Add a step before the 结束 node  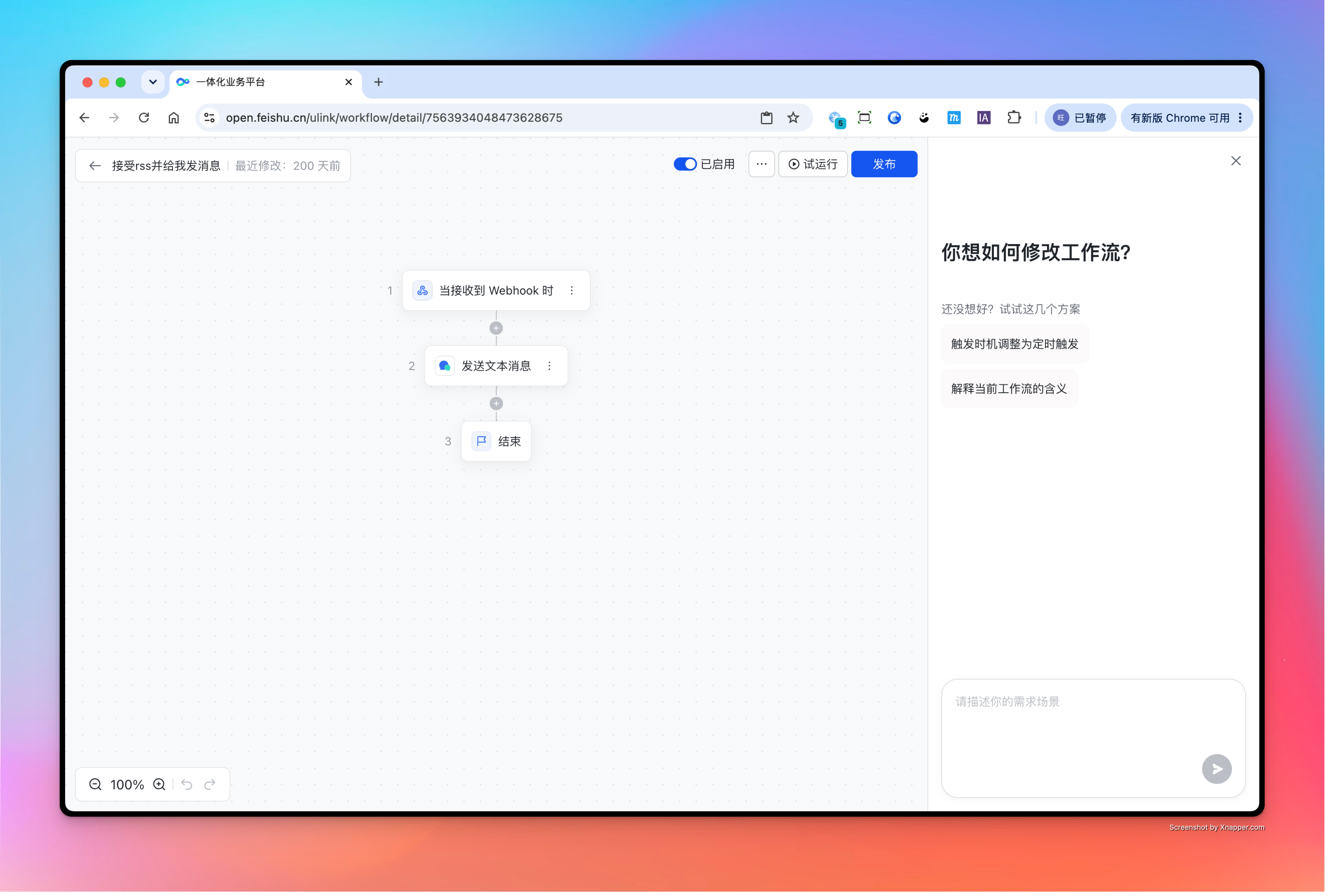(x=496, y=403)
